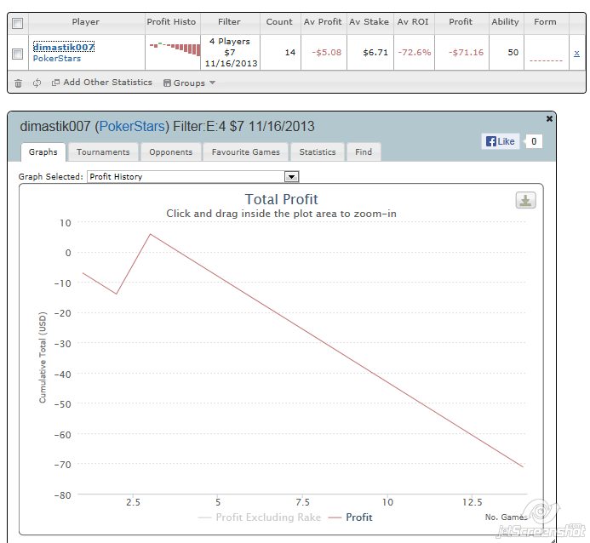Click the refresh icon beside trash
Screen dimensions: 590x543
[x=37, y=83]
